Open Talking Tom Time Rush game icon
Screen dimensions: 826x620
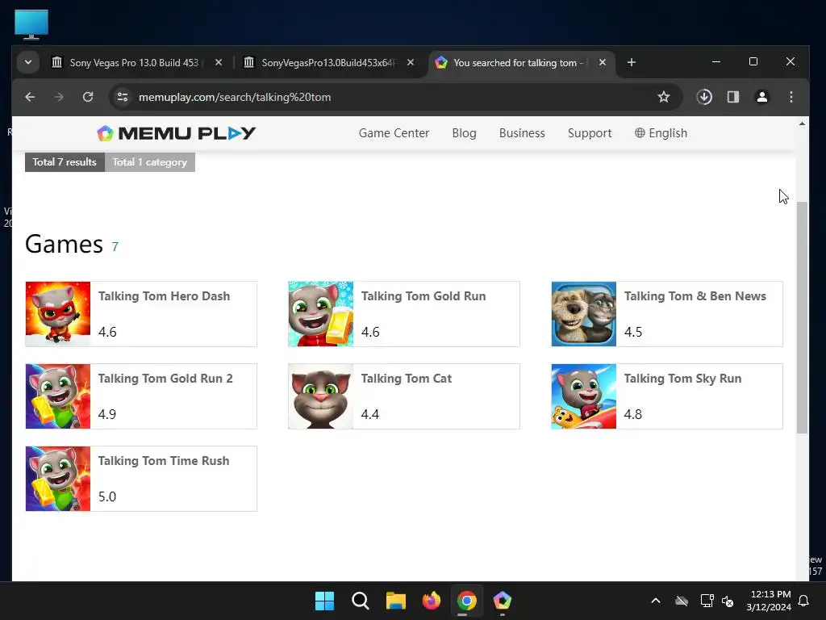pos(58,478)
